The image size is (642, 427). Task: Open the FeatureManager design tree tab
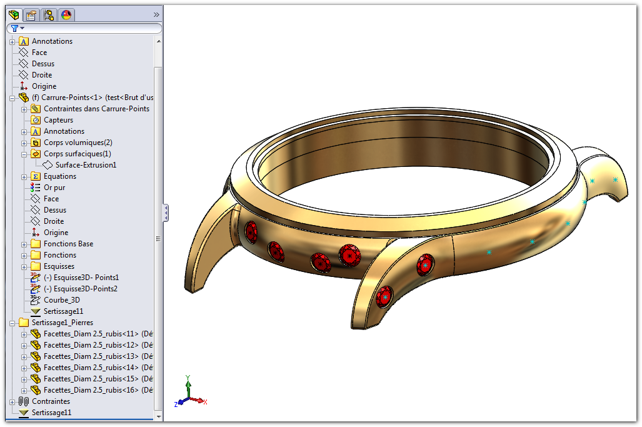[14, 15]
